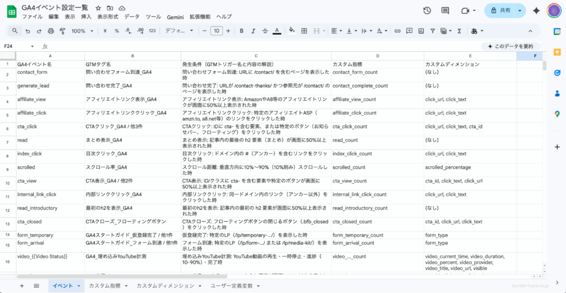
Task: Add a new sheet
Action: click(x=22, y=286)
